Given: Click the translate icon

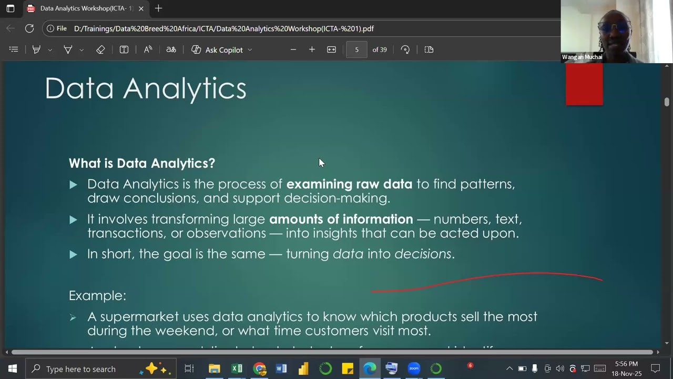Looking at the screenshot, I should tap(171, 49).
